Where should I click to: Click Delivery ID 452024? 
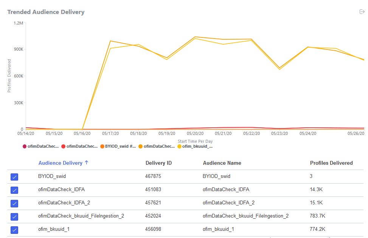(153, 216)
